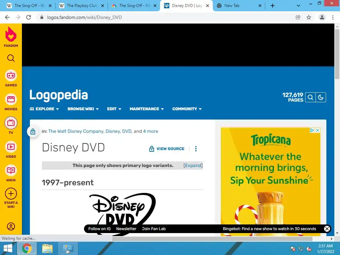
Task: Open the DVD category link
Action: (x=127, y=131)
